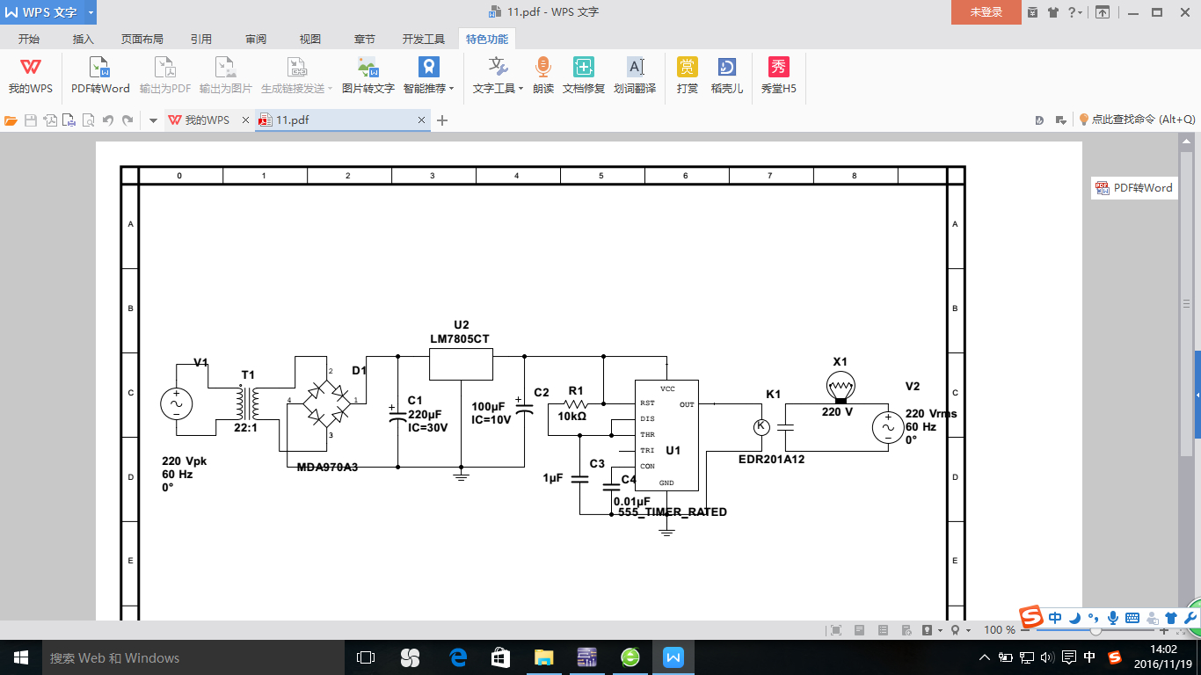Click the Windows taskbar search box
Viewport: 1201px width, 675px height.
coord(176,657)
